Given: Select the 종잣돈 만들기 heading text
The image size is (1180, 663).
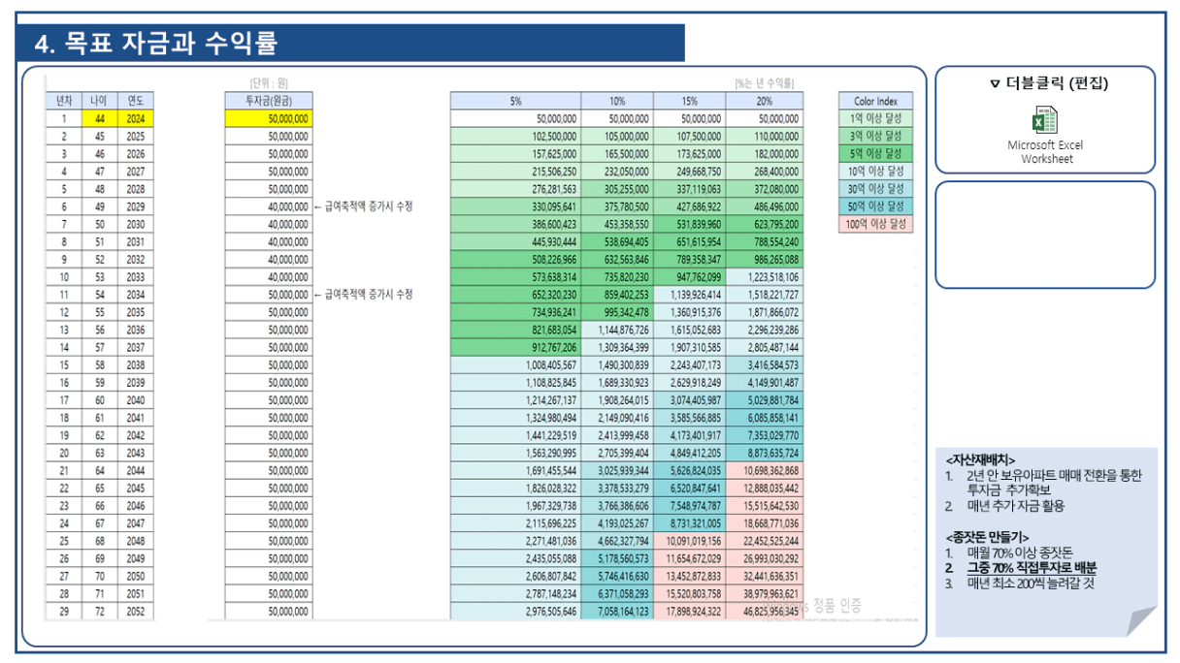Looking at the screenshot, I should pos(987,537).
